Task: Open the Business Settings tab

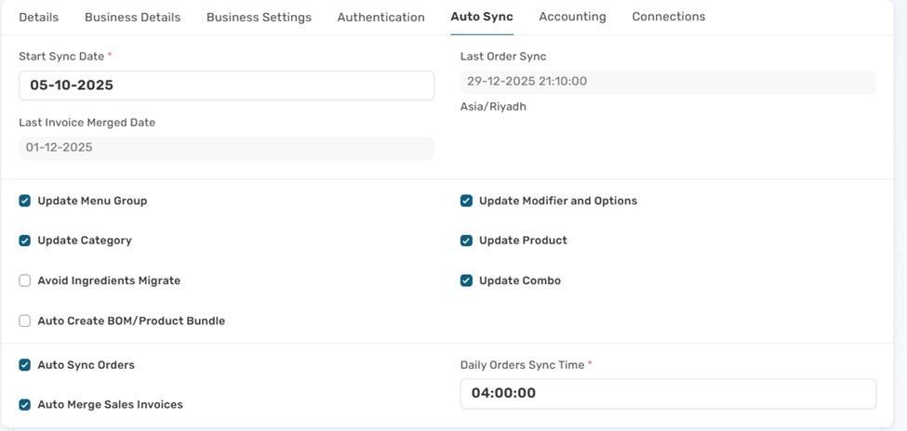Action: [x=259, y=17]
